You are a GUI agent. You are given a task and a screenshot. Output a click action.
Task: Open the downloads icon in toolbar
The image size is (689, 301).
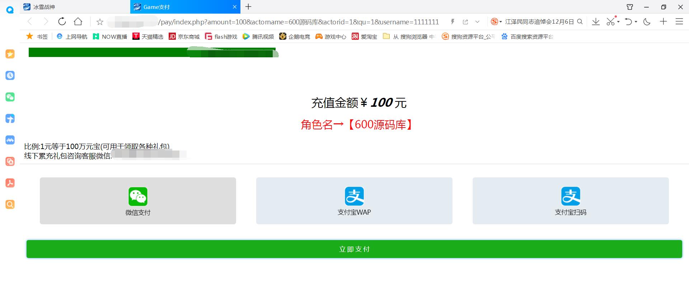(x=596, y=21)
